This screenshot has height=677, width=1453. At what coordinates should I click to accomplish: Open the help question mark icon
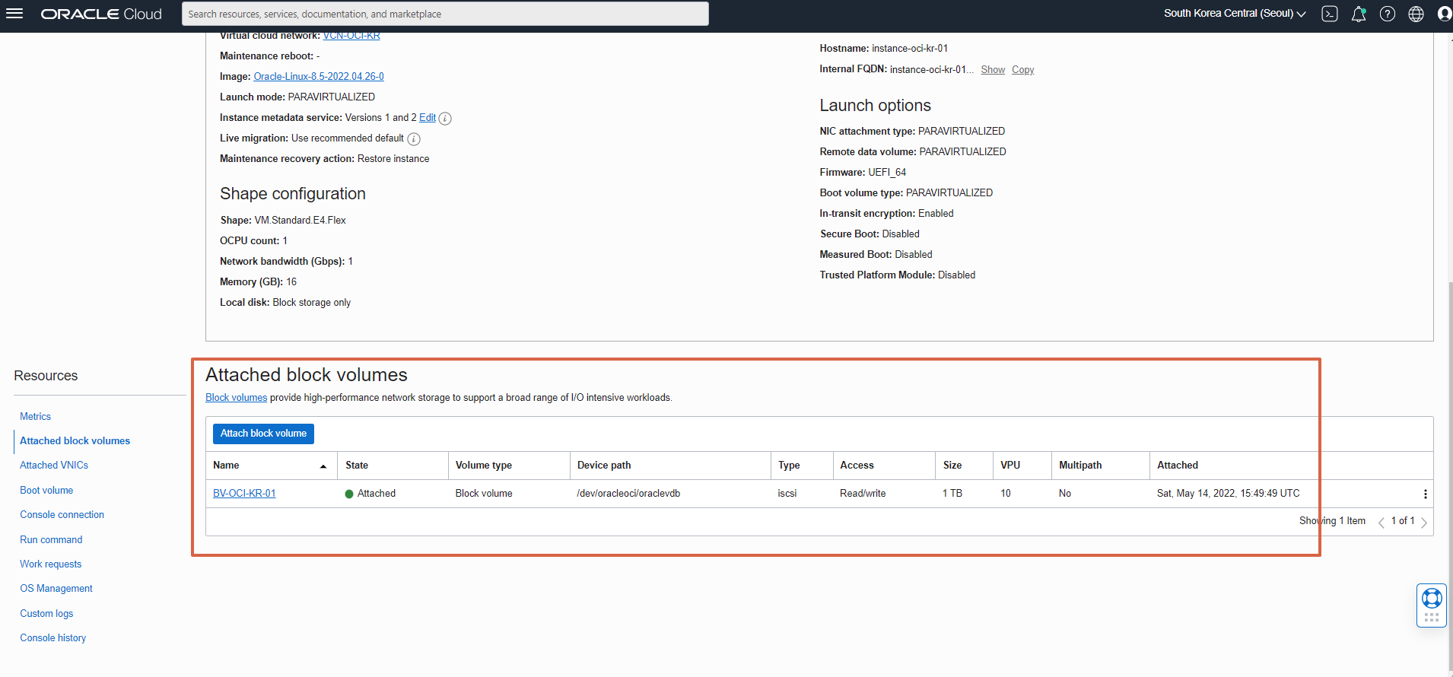pyautogui.click(x=1388, y=14)
